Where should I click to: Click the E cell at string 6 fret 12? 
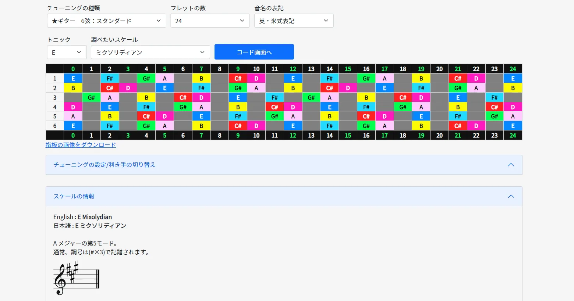293,126
